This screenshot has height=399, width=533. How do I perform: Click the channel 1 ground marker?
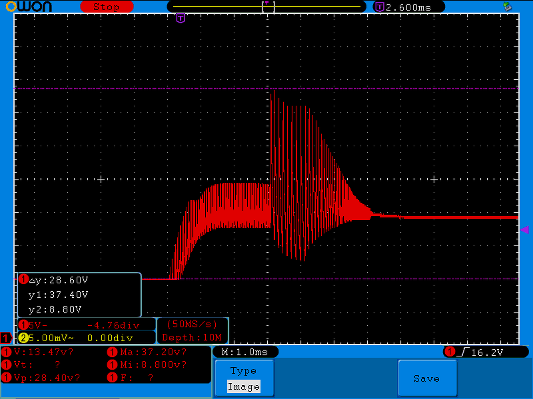(x=6, y=337)
